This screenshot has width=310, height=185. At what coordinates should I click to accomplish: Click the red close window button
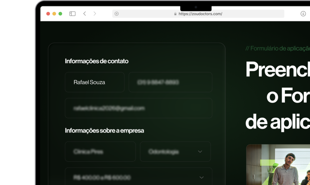(x=48, y=14)
